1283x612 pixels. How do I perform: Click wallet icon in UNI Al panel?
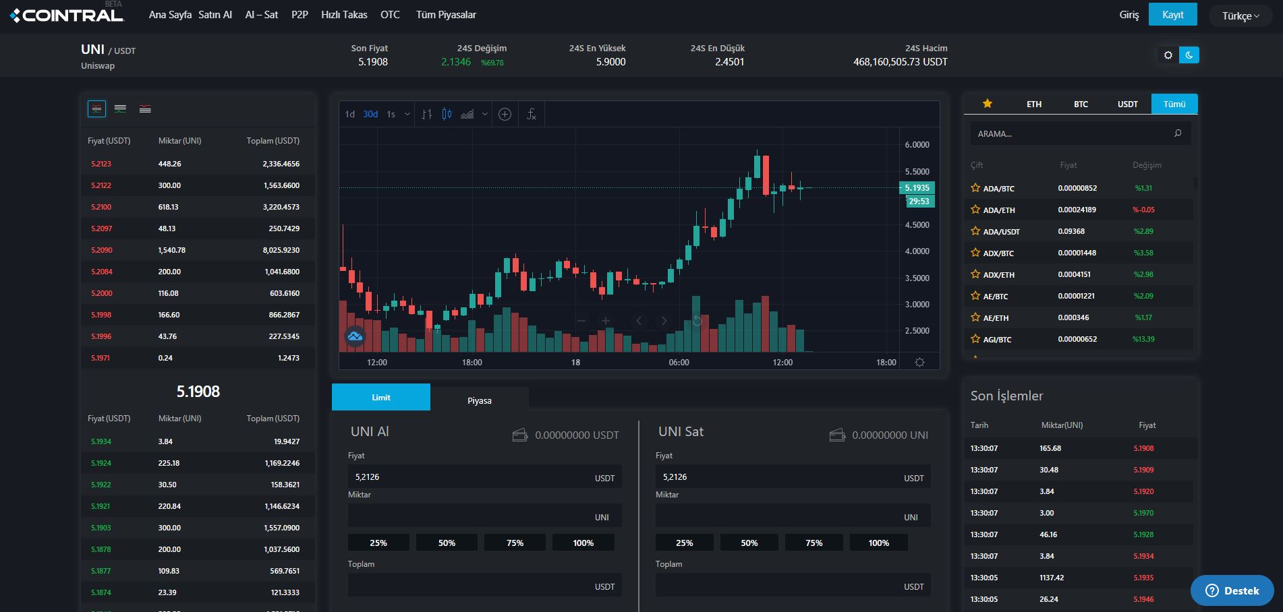[520, 435]
